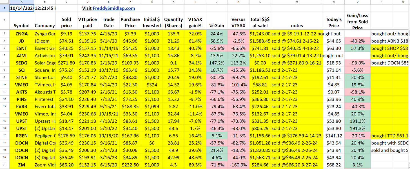Click the $68.22 today's price cell
Image resolution: width=410 pixels, height=169 pixels.
click(334, 165)
